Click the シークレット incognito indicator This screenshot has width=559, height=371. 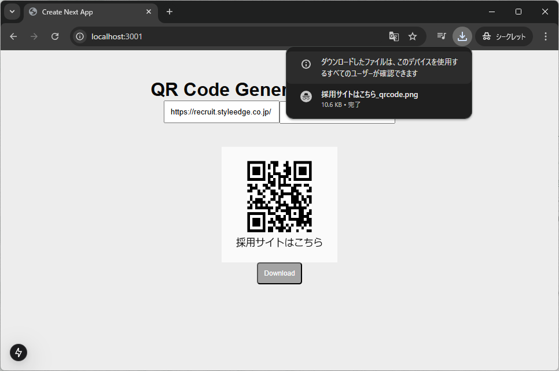pyautogui.click(x=504, y=36)
